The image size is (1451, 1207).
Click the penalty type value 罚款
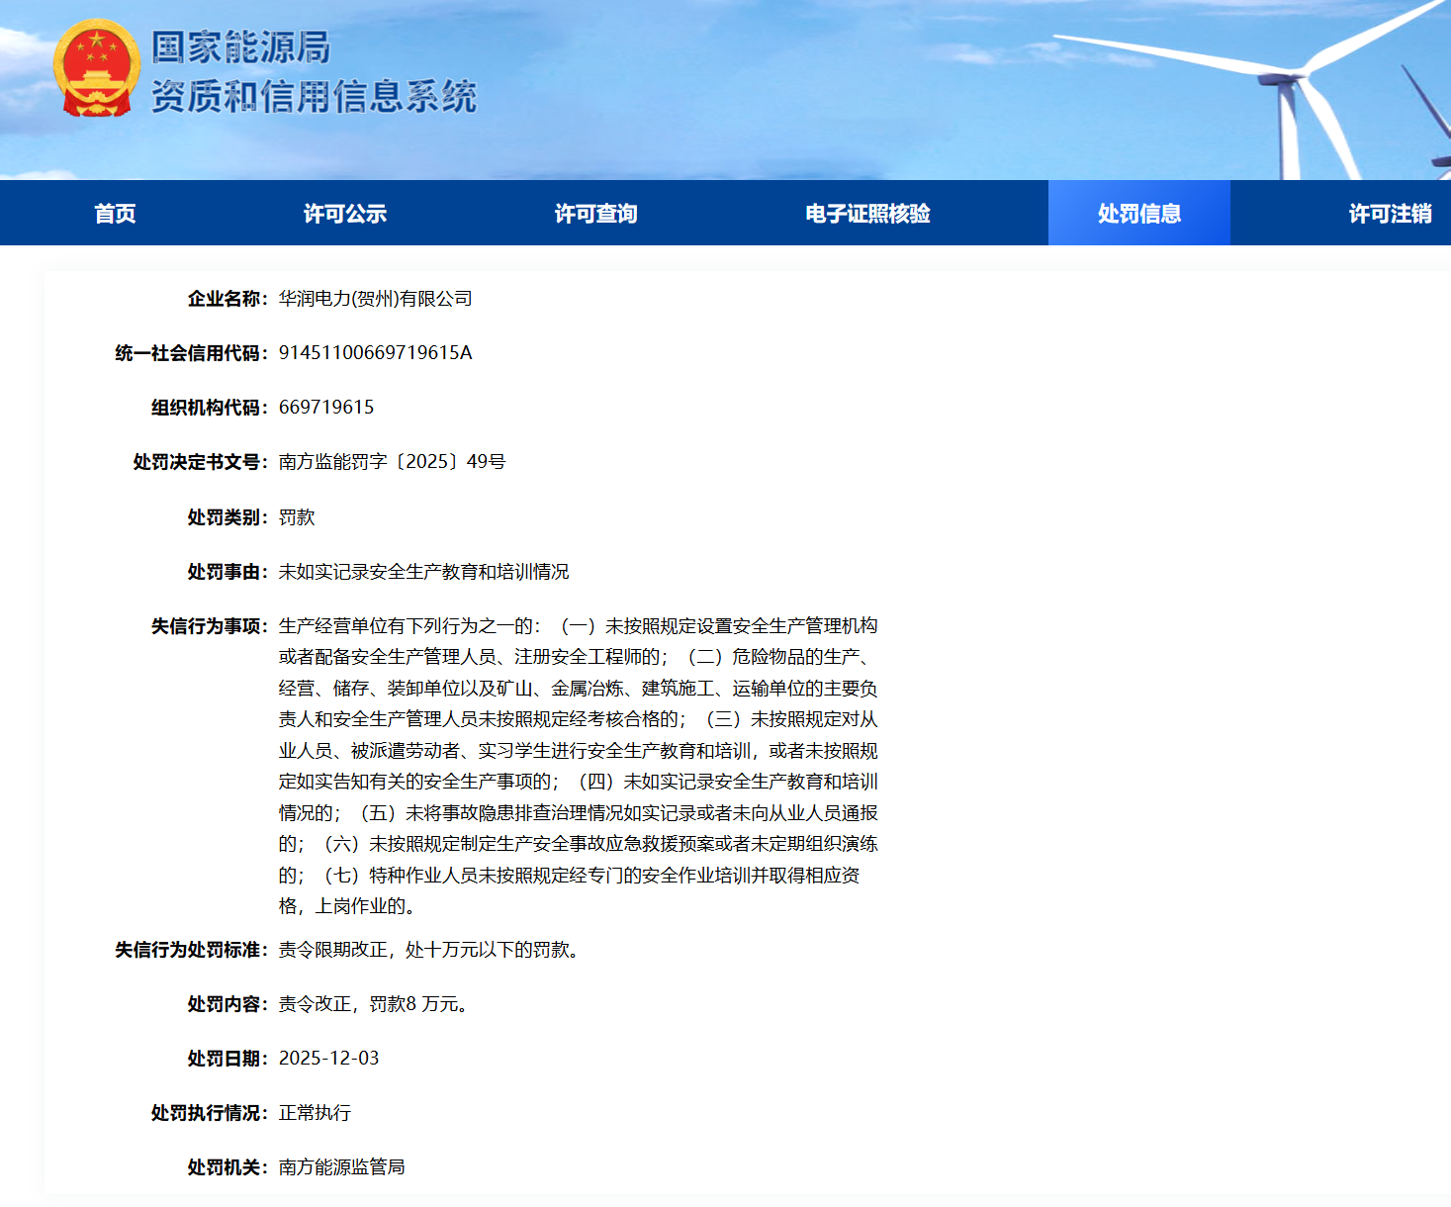(x=297, y=517)
